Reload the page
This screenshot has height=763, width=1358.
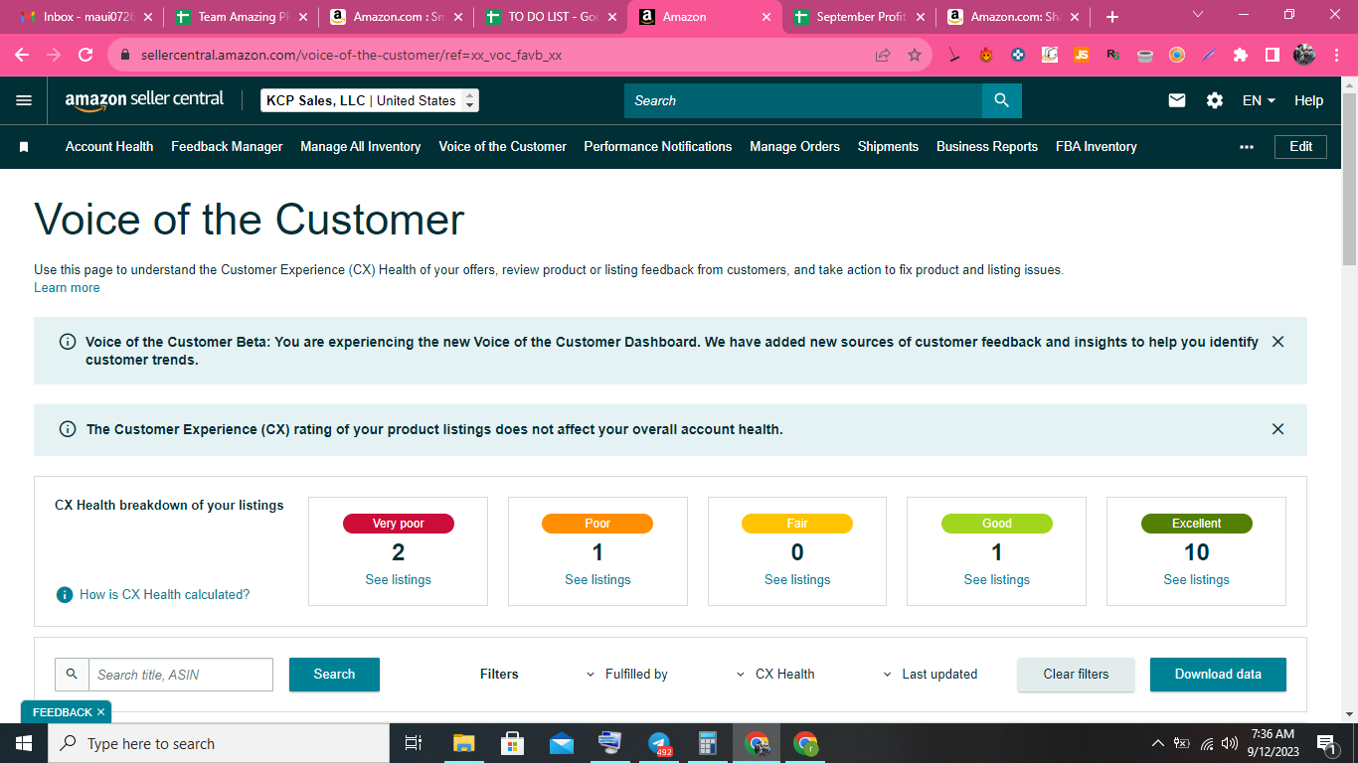[x=85, y=56]
